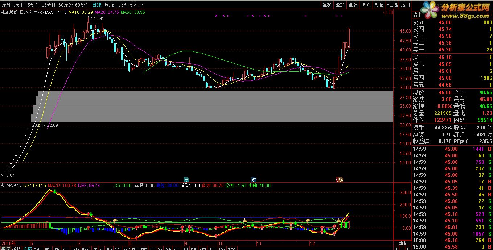Switch indicator to MTM
Viewport: 493px width, 250px height.
coord(202,248)
